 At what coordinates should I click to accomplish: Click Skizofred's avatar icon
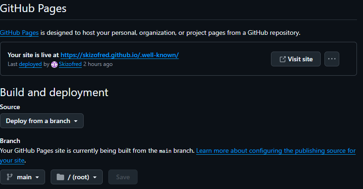(54, 64)
